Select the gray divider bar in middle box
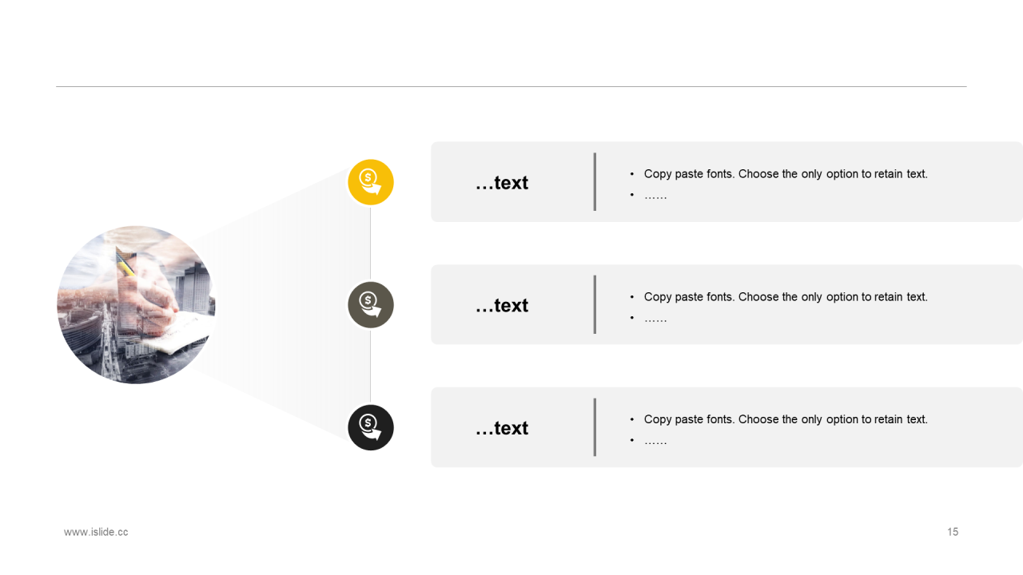The image size is (1023, 575). coord(595,304)
